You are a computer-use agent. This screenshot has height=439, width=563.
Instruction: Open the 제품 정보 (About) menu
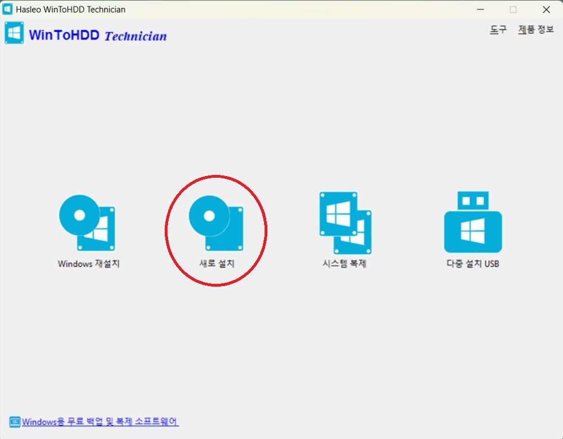[x=536, y=29]
